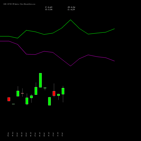Viewport: 141px width, 141px height.
Task: Select the 08 Jul date label
Action: (x=40, y=135)
